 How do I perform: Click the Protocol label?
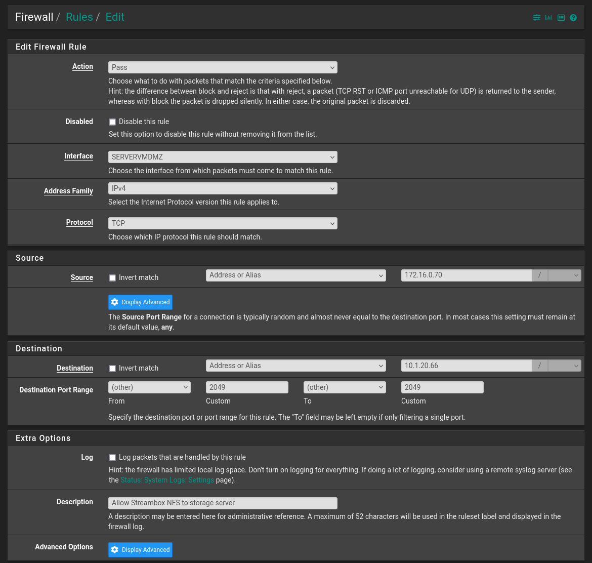[x=79, y=222]
